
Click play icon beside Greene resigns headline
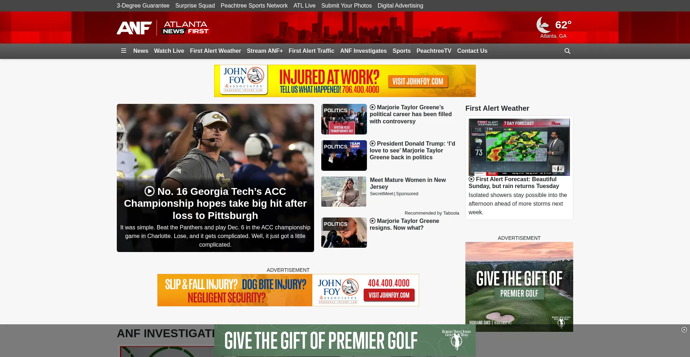pyautogui.click(x=373, y=221)
